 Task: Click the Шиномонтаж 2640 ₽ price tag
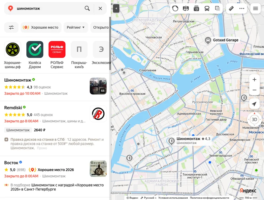pyautogui.click(x=25, y=130)
